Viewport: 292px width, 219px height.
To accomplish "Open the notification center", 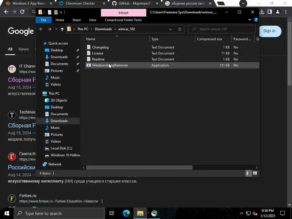I will coord(283,213).
